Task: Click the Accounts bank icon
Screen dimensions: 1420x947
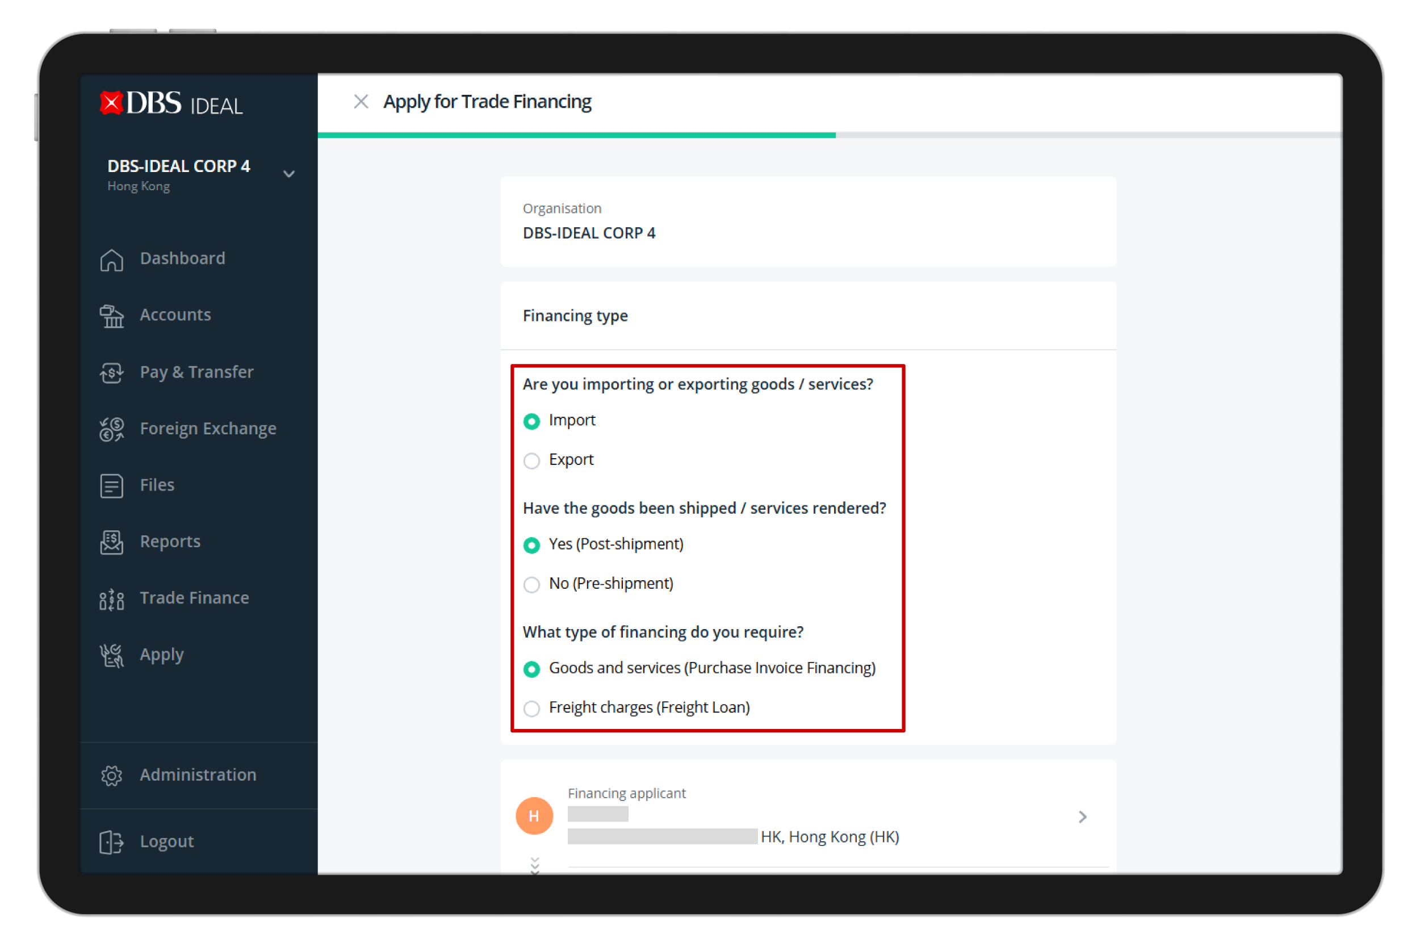Action: pyautogui.click(x=112, y=316)
